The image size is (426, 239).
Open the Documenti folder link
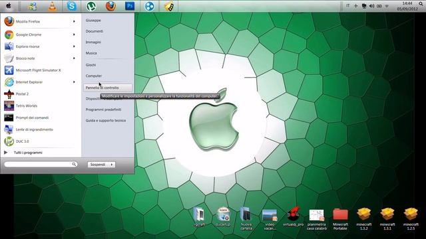point(95,31)
